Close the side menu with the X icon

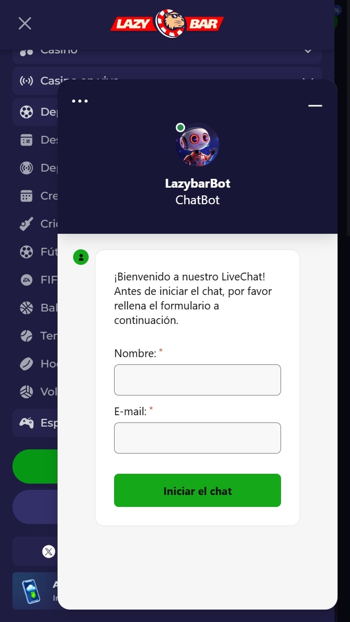click(25, 23)
